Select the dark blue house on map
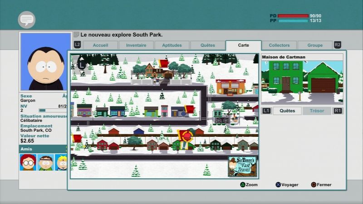 (139, 131)
